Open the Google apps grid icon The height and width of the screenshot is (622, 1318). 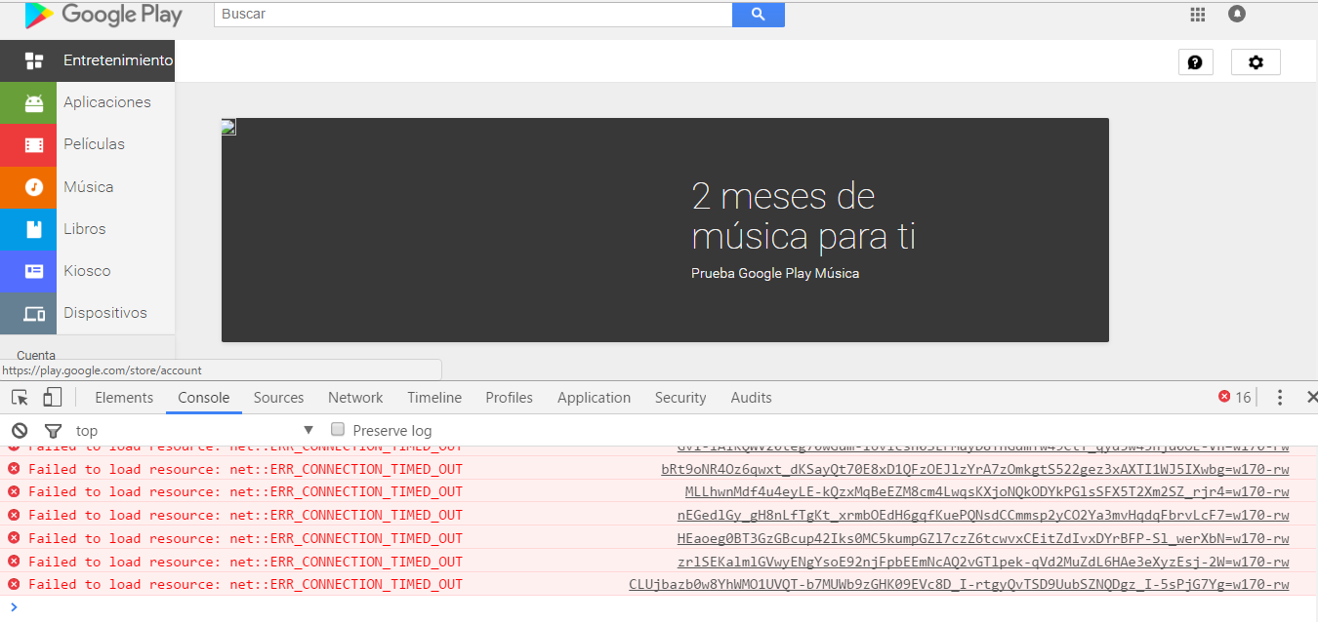tap(1198, 14)
